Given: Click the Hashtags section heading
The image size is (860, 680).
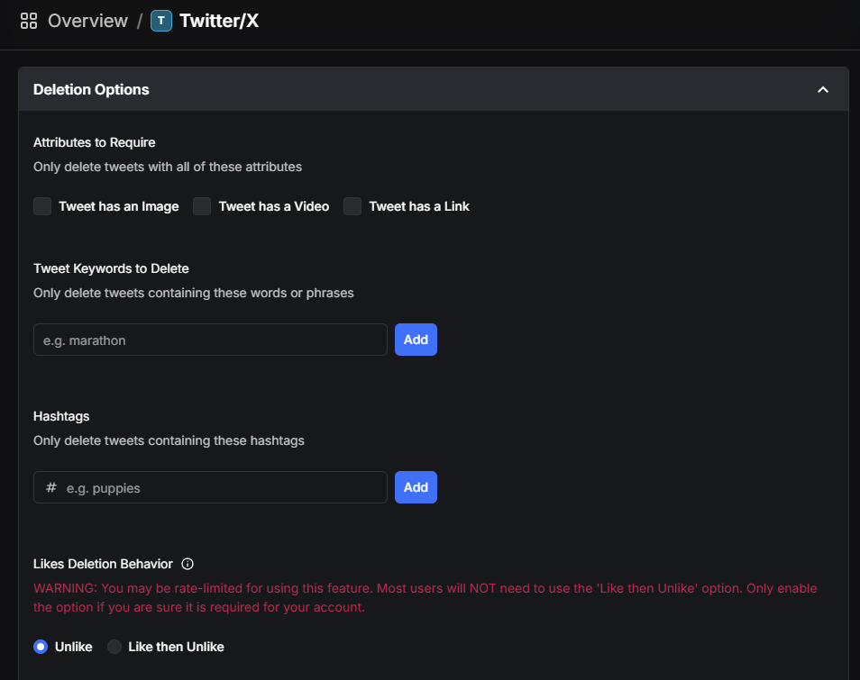Looking at the screenshot, I should point(61,416).
